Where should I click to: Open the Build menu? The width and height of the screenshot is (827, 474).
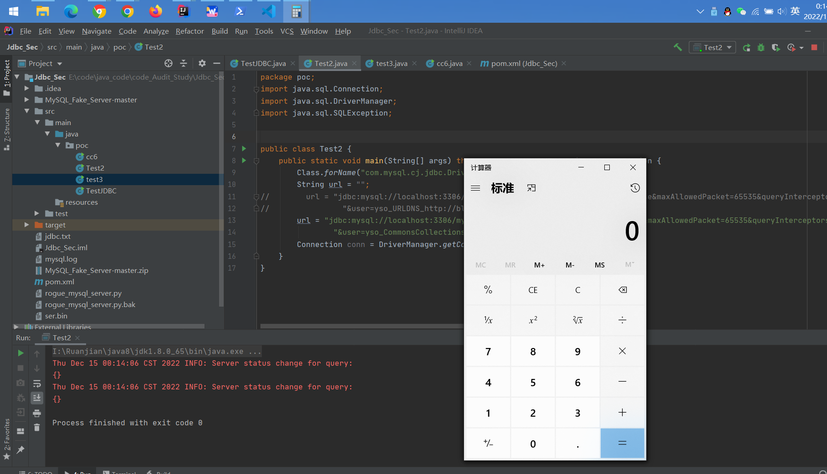coord(220,31)
